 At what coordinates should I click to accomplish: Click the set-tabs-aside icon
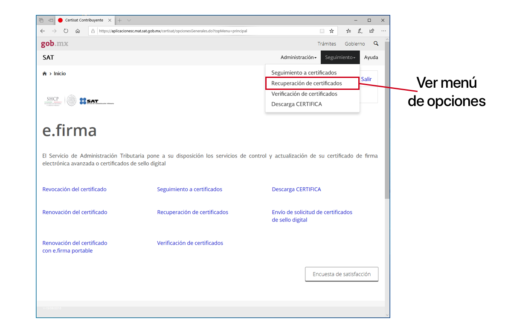pos(51,20)
